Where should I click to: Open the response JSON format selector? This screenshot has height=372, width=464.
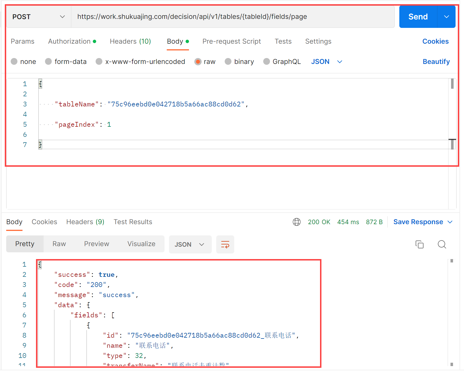190,244
